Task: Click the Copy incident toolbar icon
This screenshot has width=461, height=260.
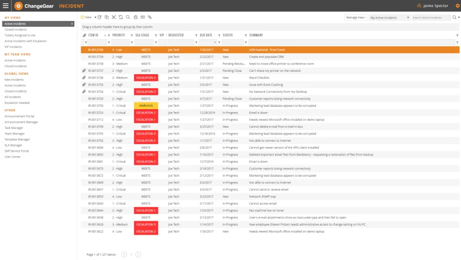Action: click(x=107, y=17)
